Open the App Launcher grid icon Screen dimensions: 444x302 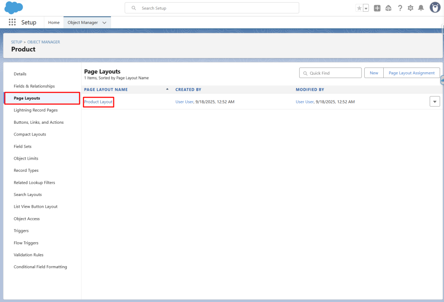coord(12,22)
